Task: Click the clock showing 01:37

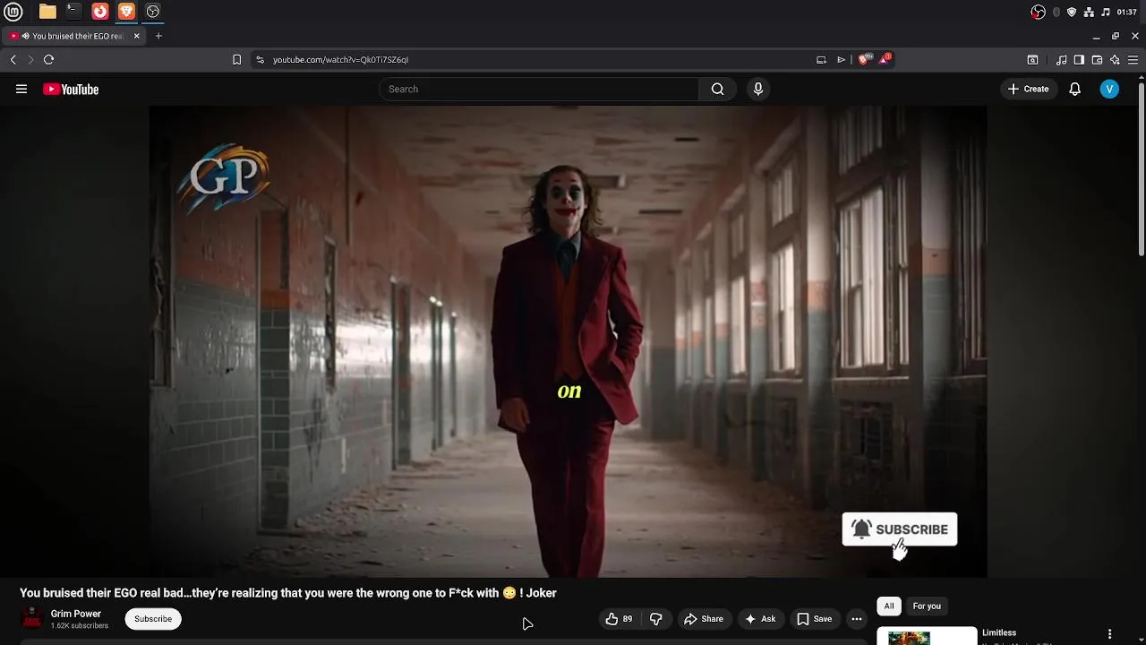Action: (1127, 12)
